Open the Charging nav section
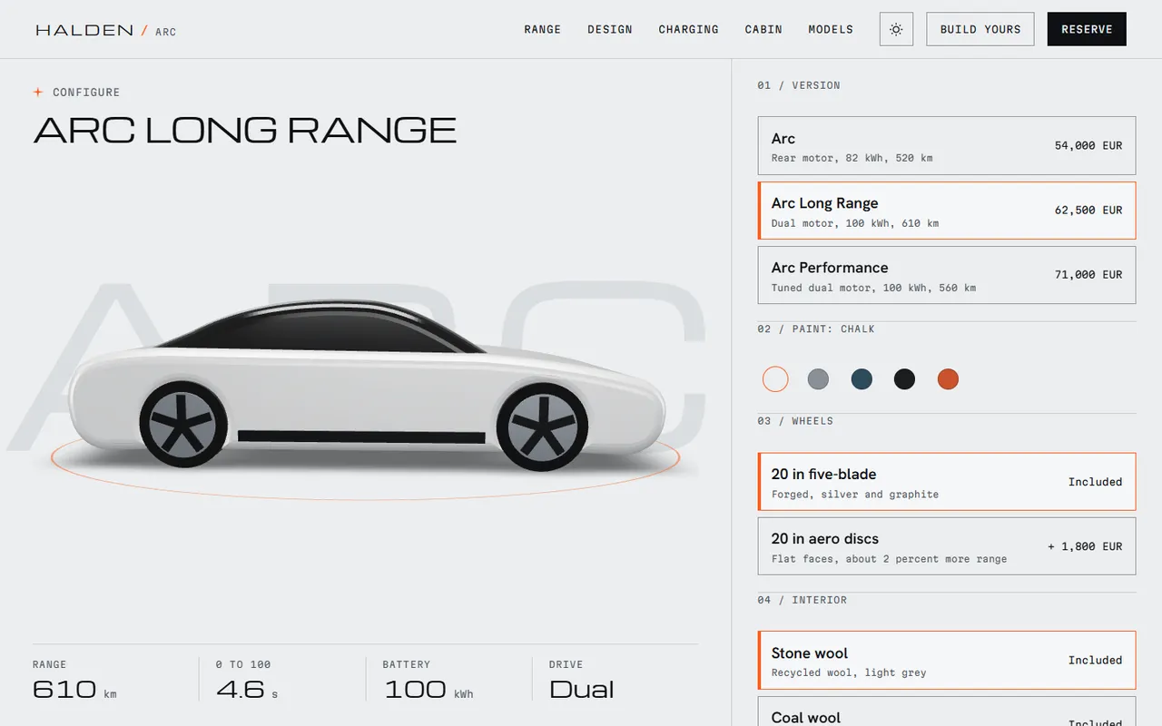This screenshot has width=1162, height=726. pos(689,29)
